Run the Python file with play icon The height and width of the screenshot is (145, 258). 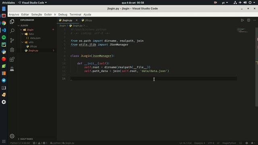click(242, 20)
